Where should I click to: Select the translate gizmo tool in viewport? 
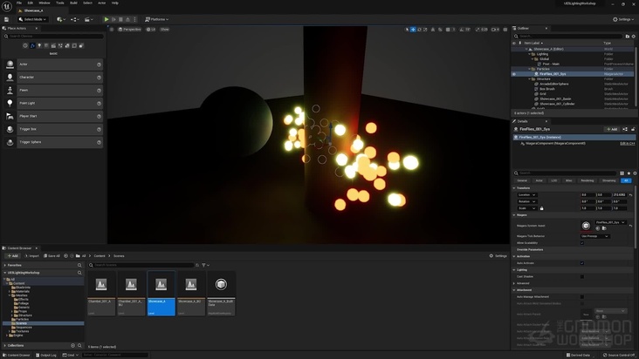click(413, 29)
